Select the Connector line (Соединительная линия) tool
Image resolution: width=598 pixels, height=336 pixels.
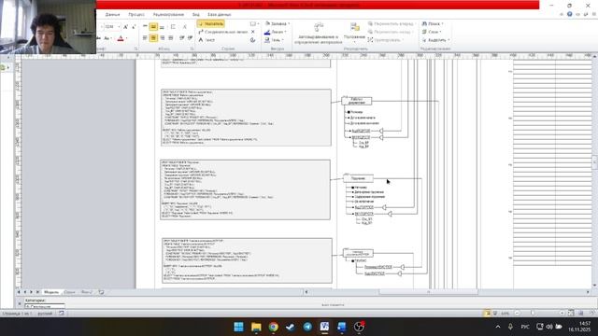(x=223, y=32)
